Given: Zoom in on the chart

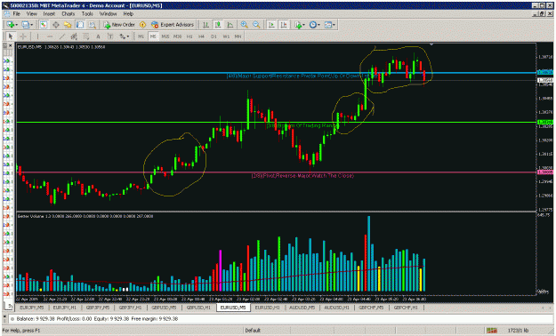Looking at the screenshot, I should (245, 25).
